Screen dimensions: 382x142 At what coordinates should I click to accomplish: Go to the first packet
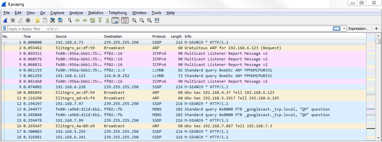tap(100, 20)
